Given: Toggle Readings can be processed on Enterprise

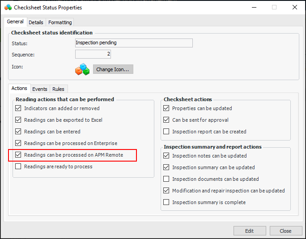Looking at the screenshot, I should coord(18,143).
